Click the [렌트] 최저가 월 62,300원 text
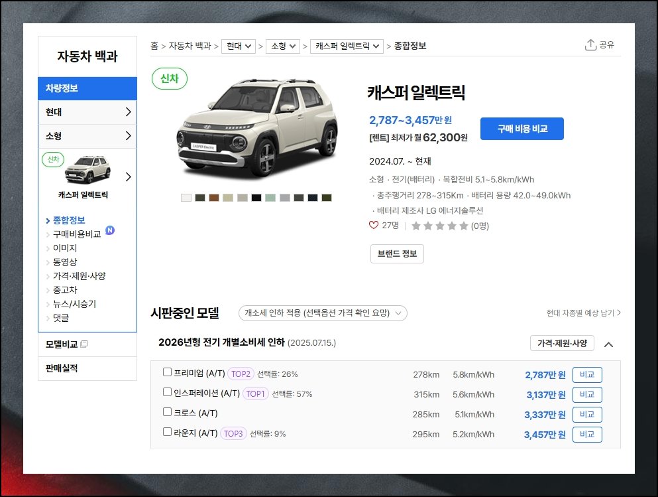Viewport: 658px width, 497px height. pos(418,137)
